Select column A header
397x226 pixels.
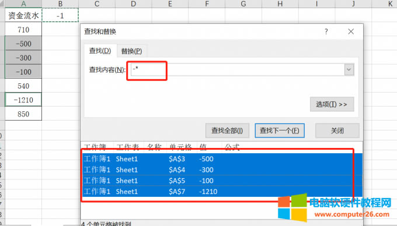tap(23, 4)
